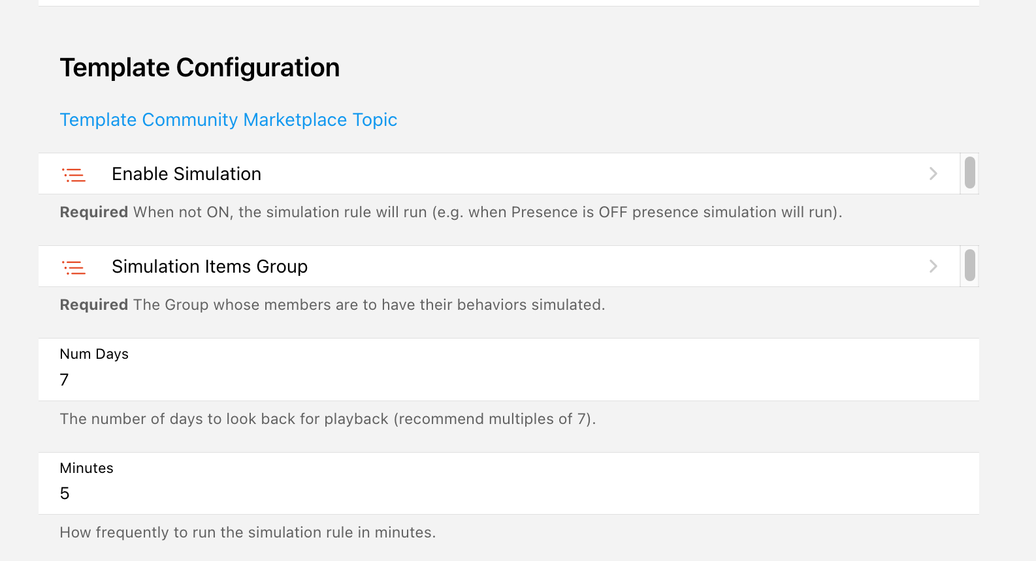
Task: Select the Simulation Items Group row label
Action: [209, 267]
